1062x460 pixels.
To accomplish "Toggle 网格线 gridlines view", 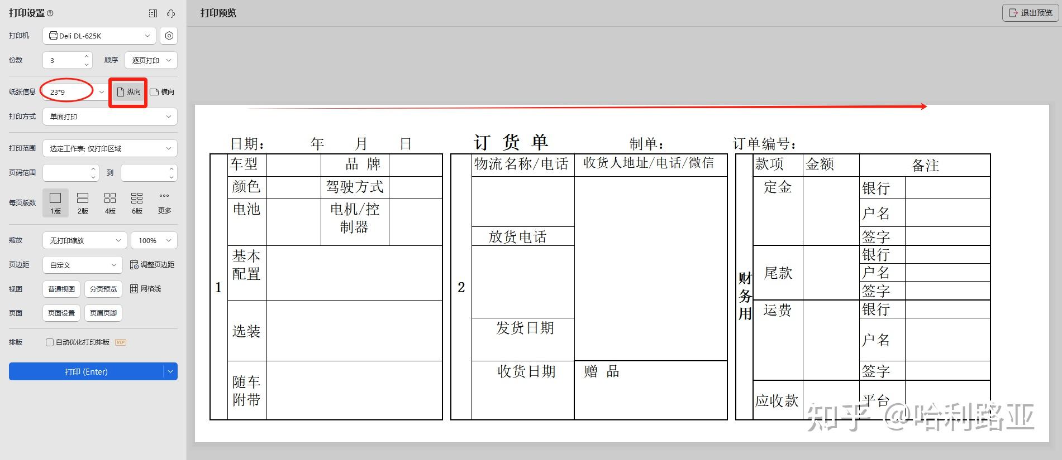I will (146, 289).
